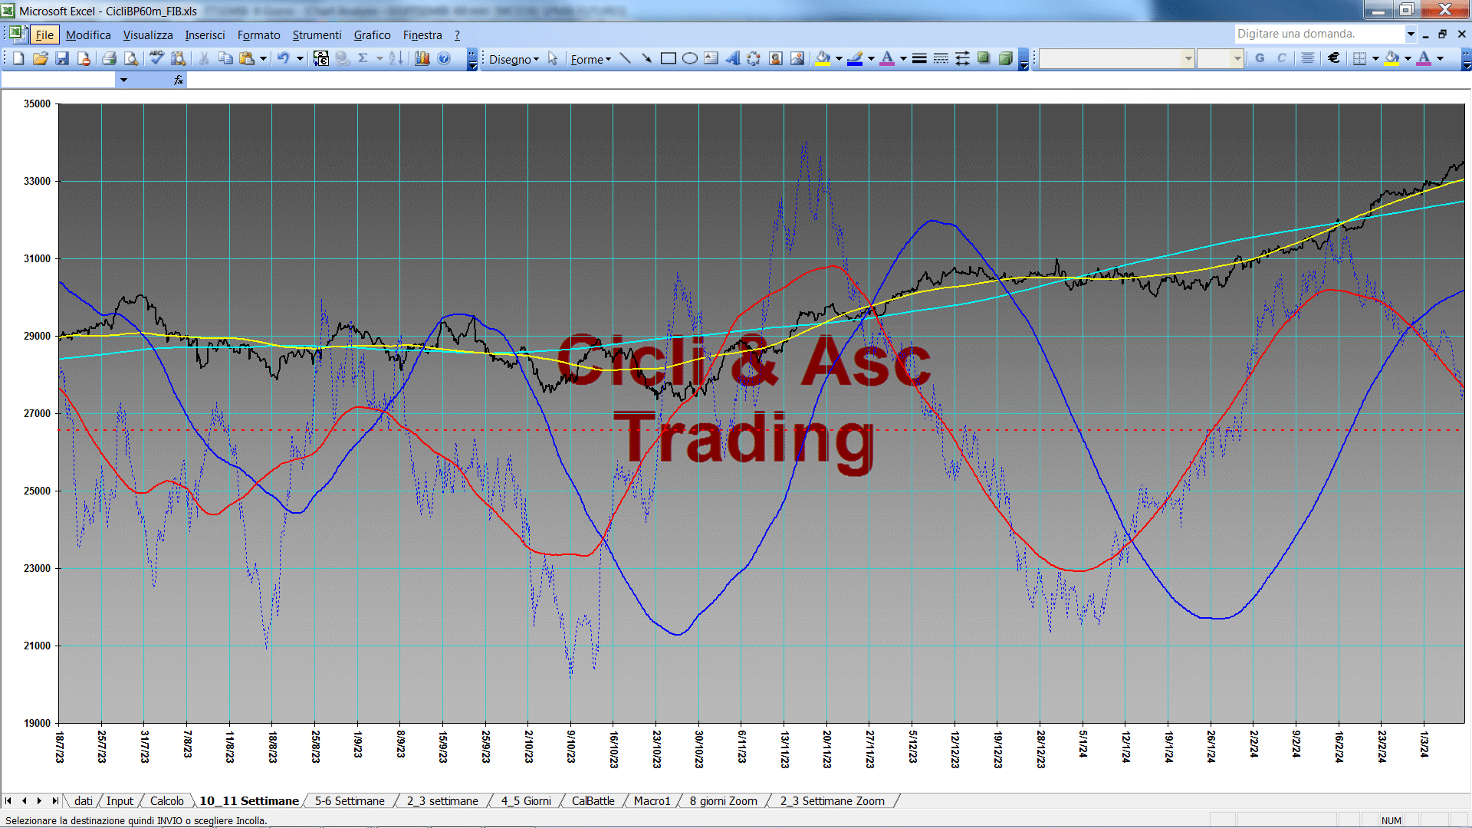This screenshot has width=1472, height=828.
Task: Switch to the dati sheet tab
Action: (x=84, y=800)
